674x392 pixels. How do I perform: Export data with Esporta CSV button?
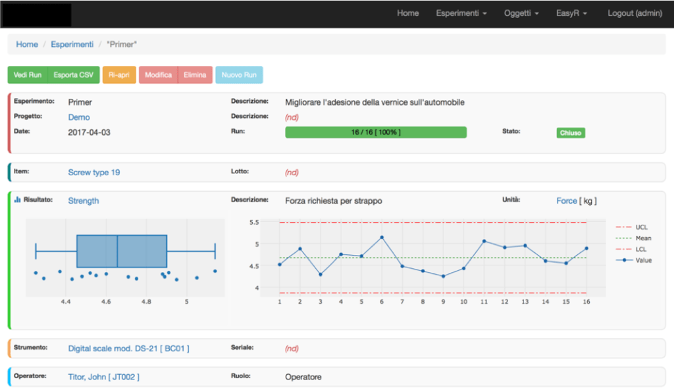[x=73, y=75]
